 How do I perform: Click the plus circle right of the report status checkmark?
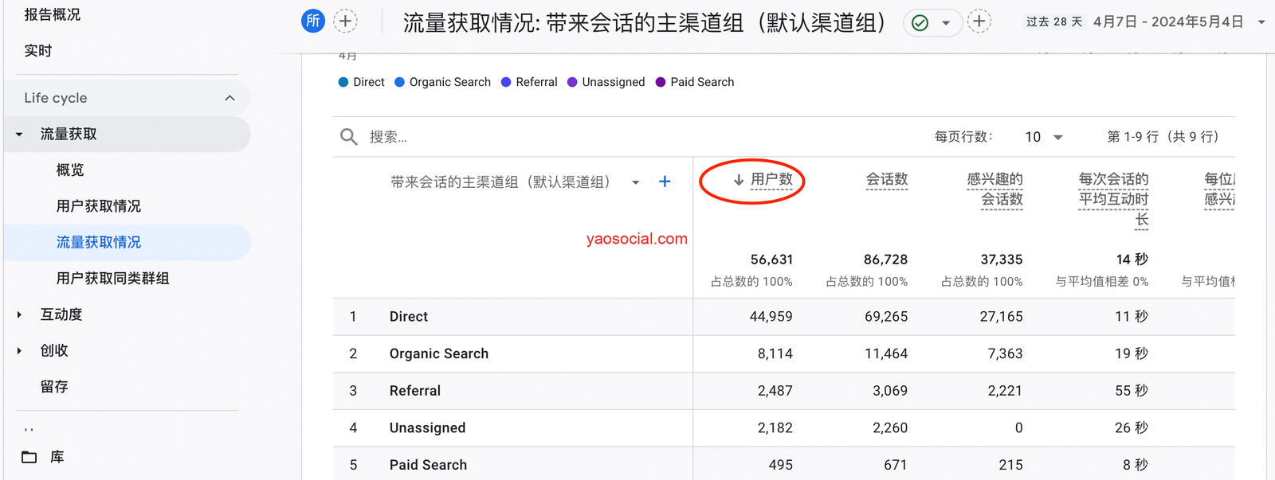click(x=979, y=21)
